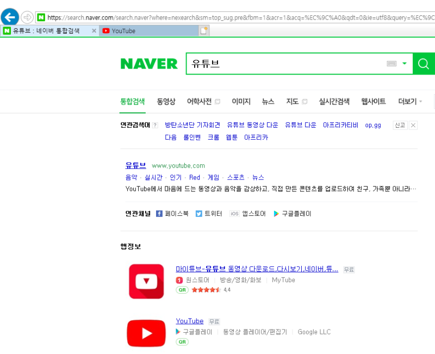This screenshot has height=354, width=435.
Task: Open the 음악 sublink
Action: pos(131,177)
